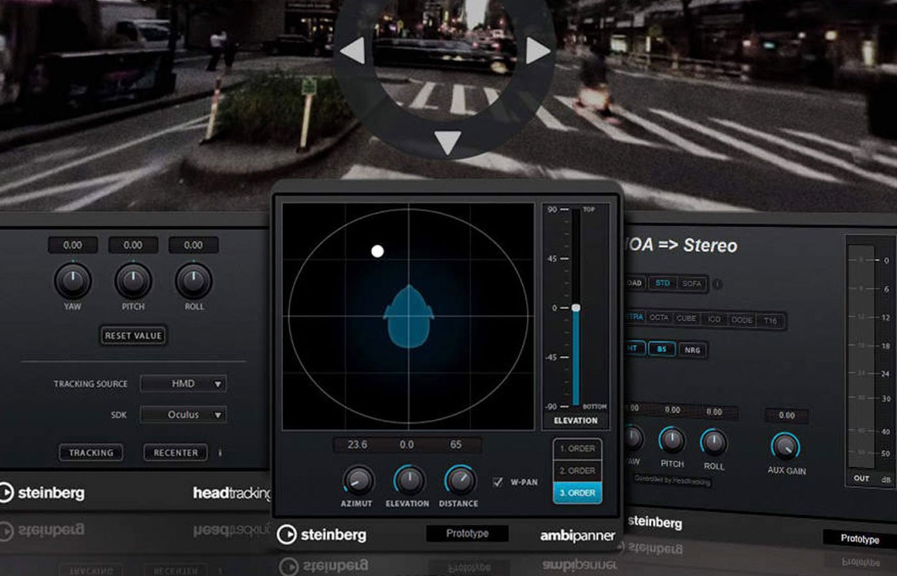Click the ELEVATION slider handle
Viewport: 897px width, 576px height.
click(576, 308)
